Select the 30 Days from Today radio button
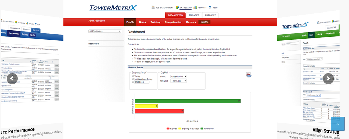The height and width of the screenshot is (139, 349). [133, 79]
